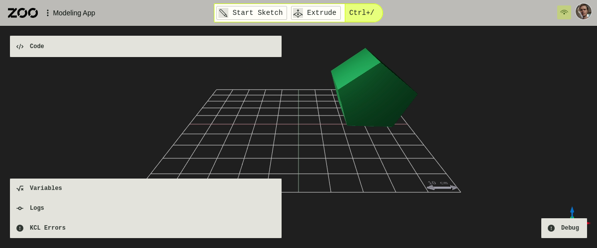The height and width of the screenshot is (248, 597).
Task: Click the KCL Errors warning icon
Action: click(20, 228)
